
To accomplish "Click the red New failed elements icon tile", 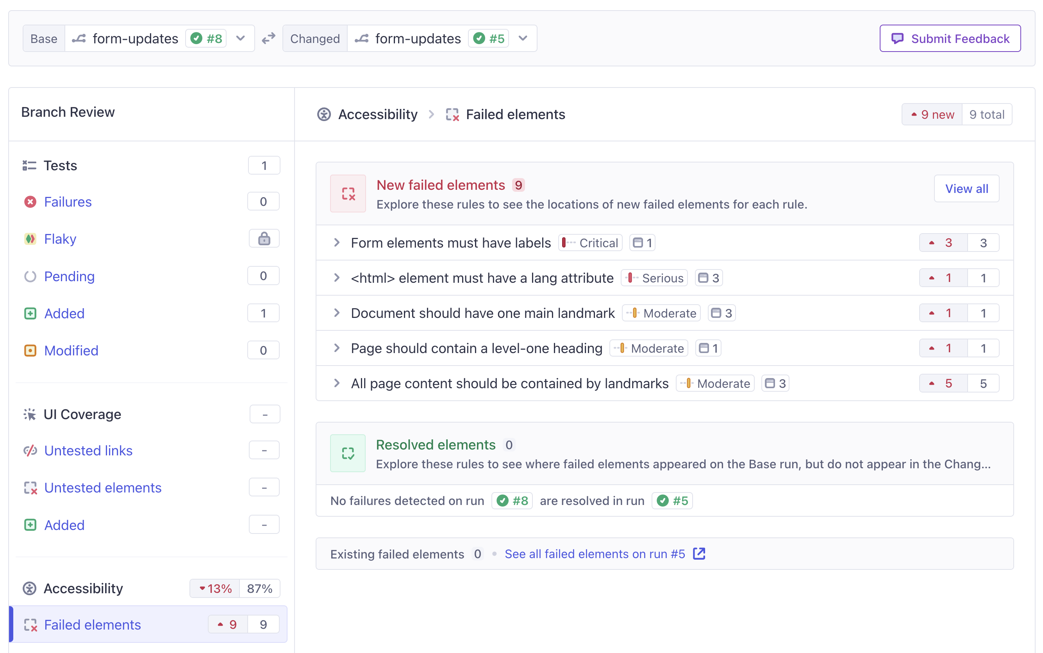I will [x=348, y=193].
